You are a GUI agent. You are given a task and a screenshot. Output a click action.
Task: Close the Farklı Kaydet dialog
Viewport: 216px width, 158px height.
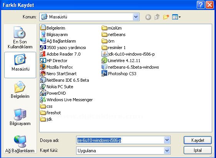[210, 5]
